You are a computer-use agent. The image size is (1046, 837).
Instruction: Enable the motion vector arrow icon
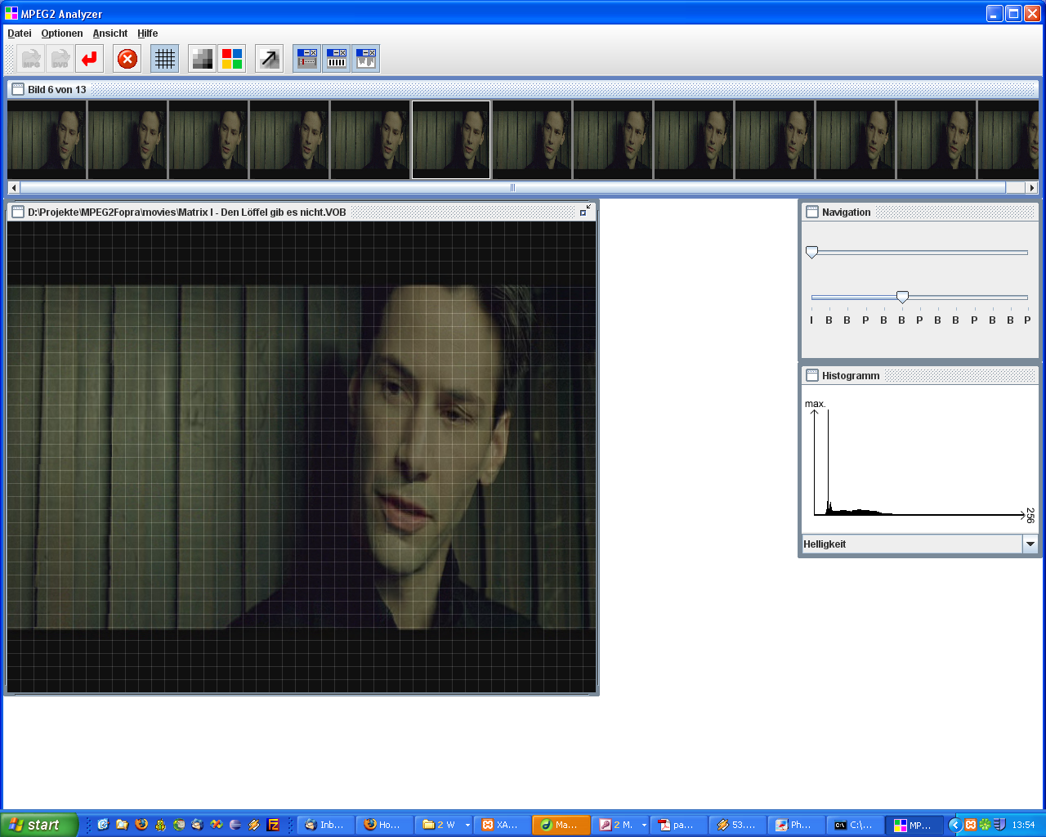tap(269, 59)
